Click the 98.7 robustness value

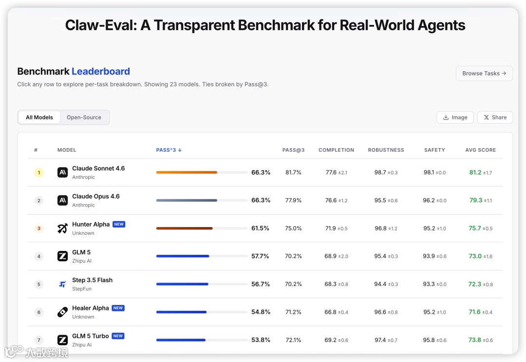[380, 172]
